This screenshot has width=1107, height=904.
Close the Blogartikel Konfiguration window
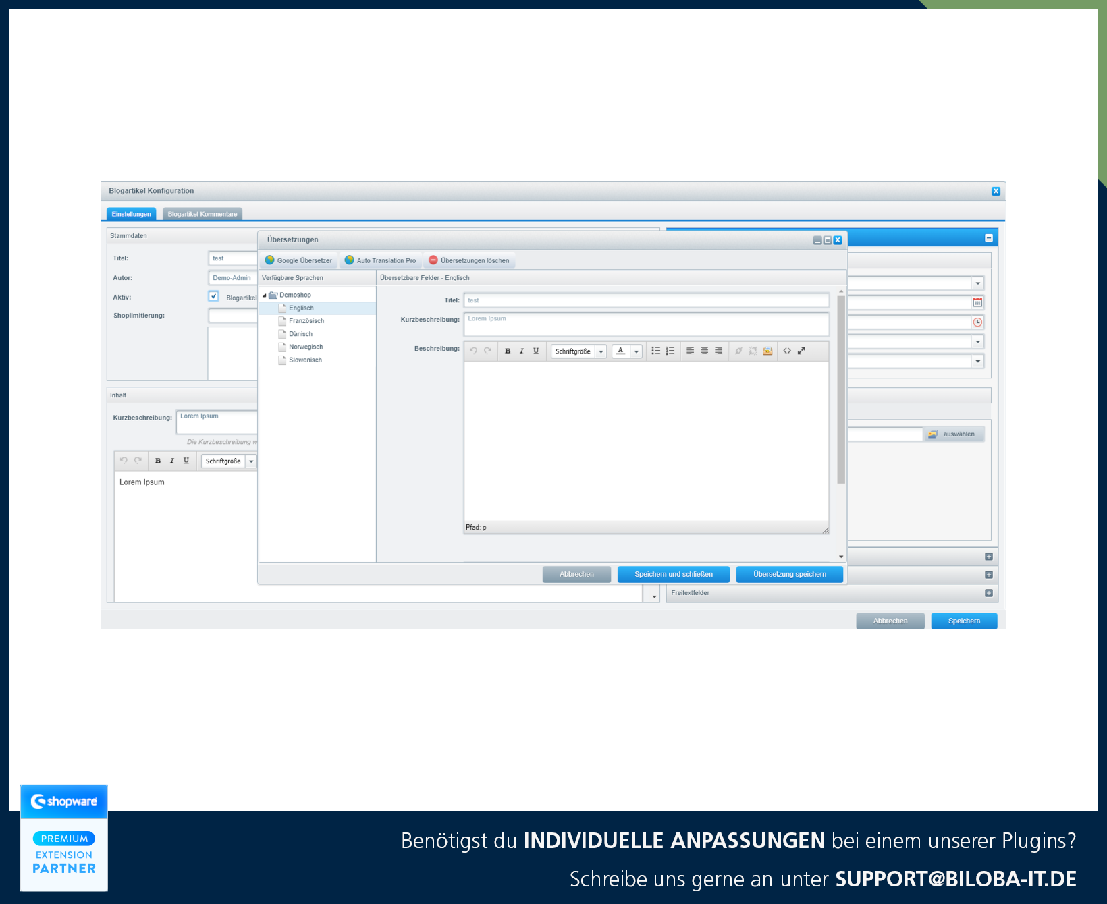coord(996,192)
